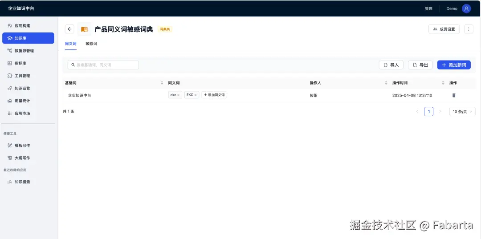Switch to the 同义词 tab

click(x=70, y=44)
